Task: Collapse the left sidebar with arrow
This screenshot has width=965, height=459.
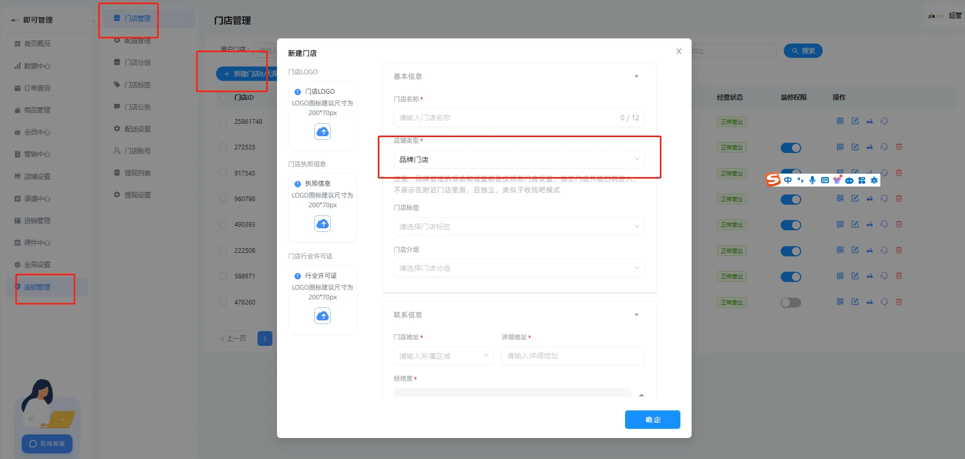Action: tap(94, 21)
